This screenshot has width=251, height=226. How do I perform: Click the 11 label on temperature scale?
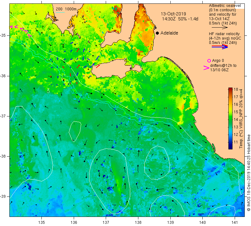coord(236,142)
